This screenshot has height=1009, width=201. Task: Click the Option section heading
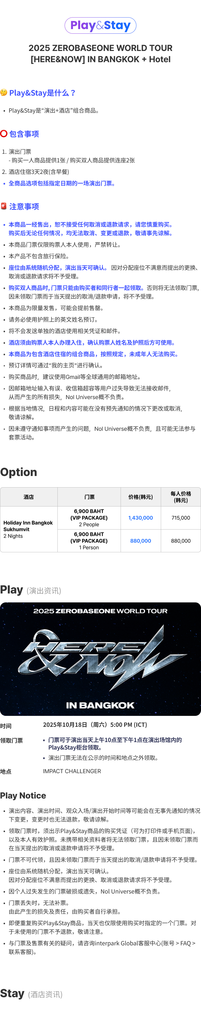point(19,472)
